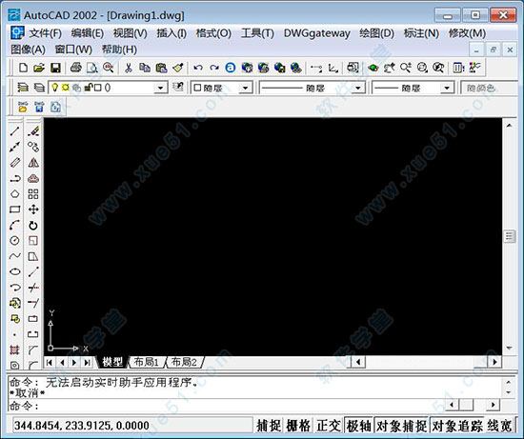Activate the Arc tool

pyautogui.click(x=14, y=225)
